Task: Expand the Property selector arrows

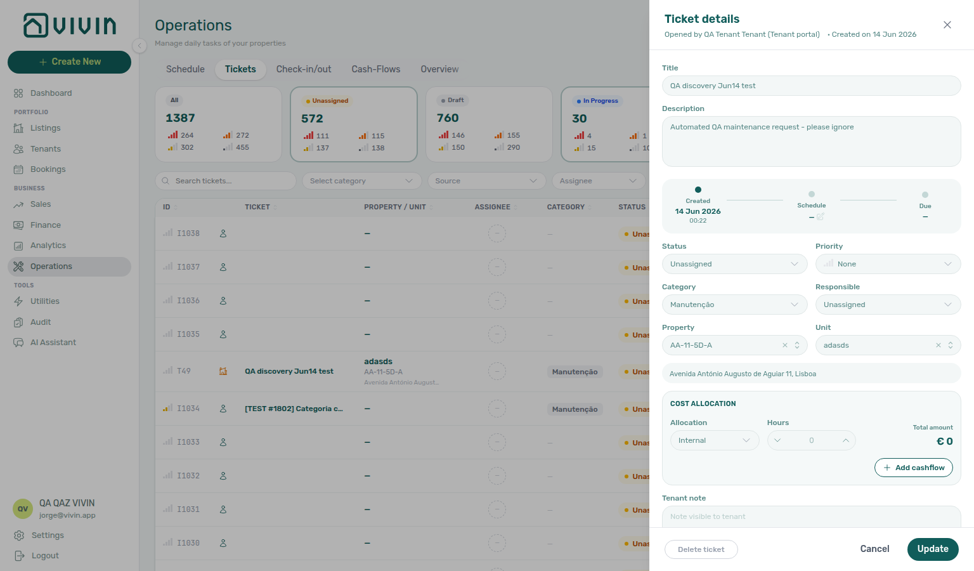Action: click(x=797, y=345)
